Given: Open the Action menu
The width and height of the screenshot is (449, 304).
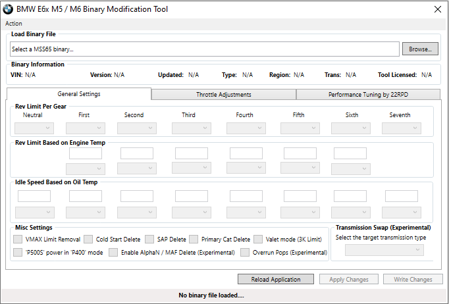Looking at the screenshot, I should (13, 24).
